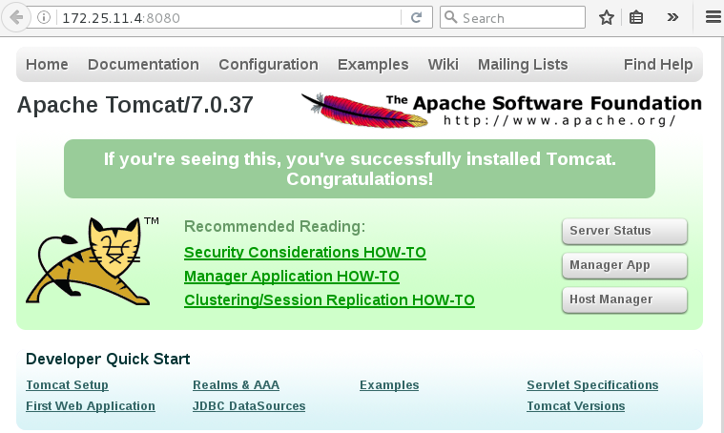Open Find Help in the nav bar

point(658,65)
